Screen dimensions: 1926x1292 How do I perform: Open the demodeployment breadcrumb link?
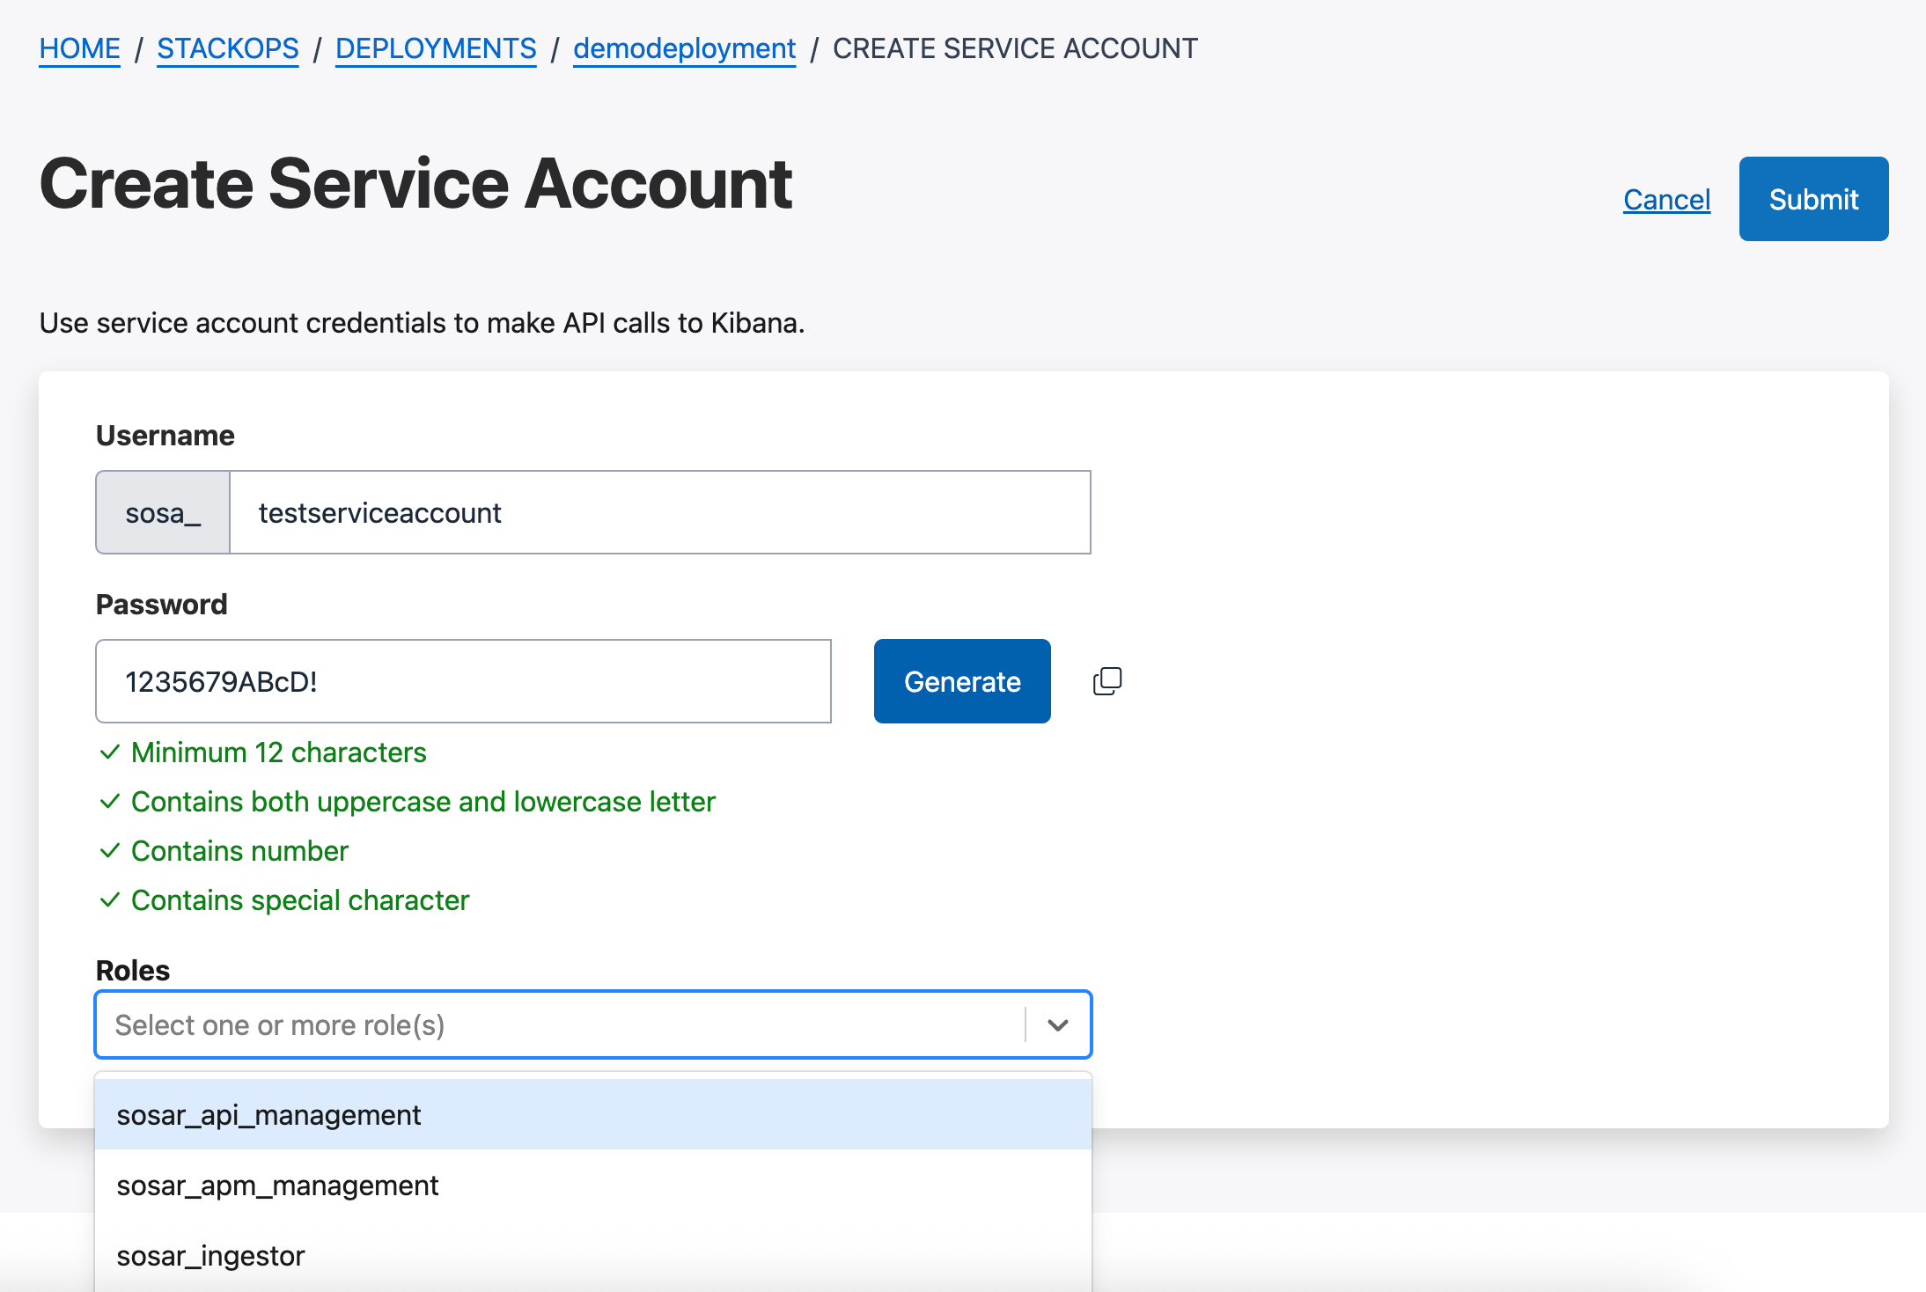coord(684,48)
